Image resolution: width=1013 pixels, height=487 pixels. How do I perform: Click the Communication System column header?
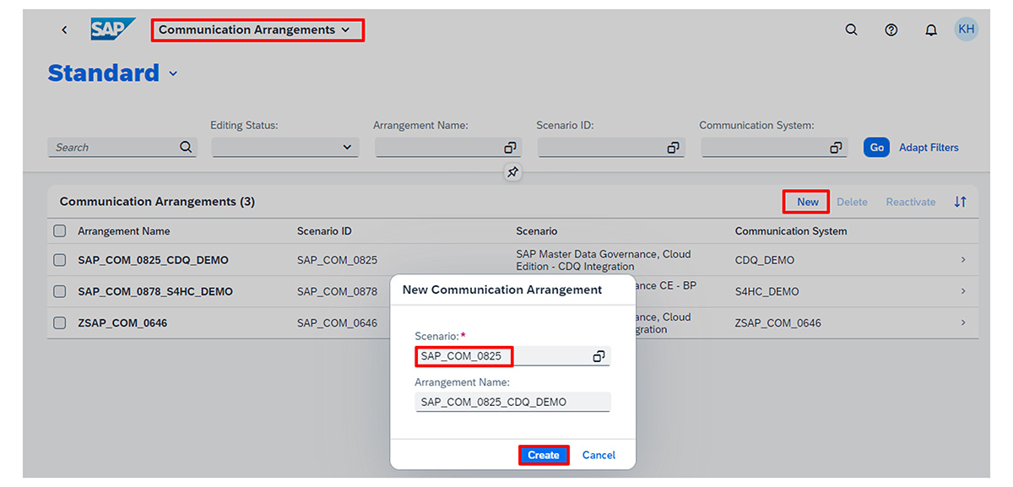point(791,231)
